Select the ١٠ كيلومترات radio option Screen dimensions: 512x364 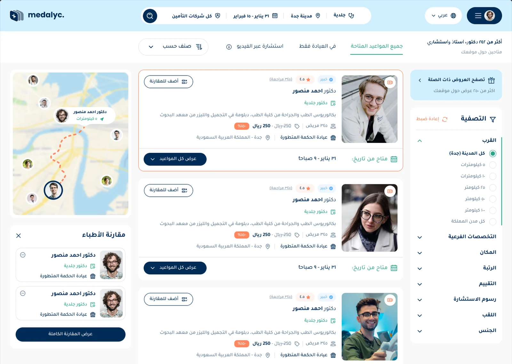(x=493, y=176)
